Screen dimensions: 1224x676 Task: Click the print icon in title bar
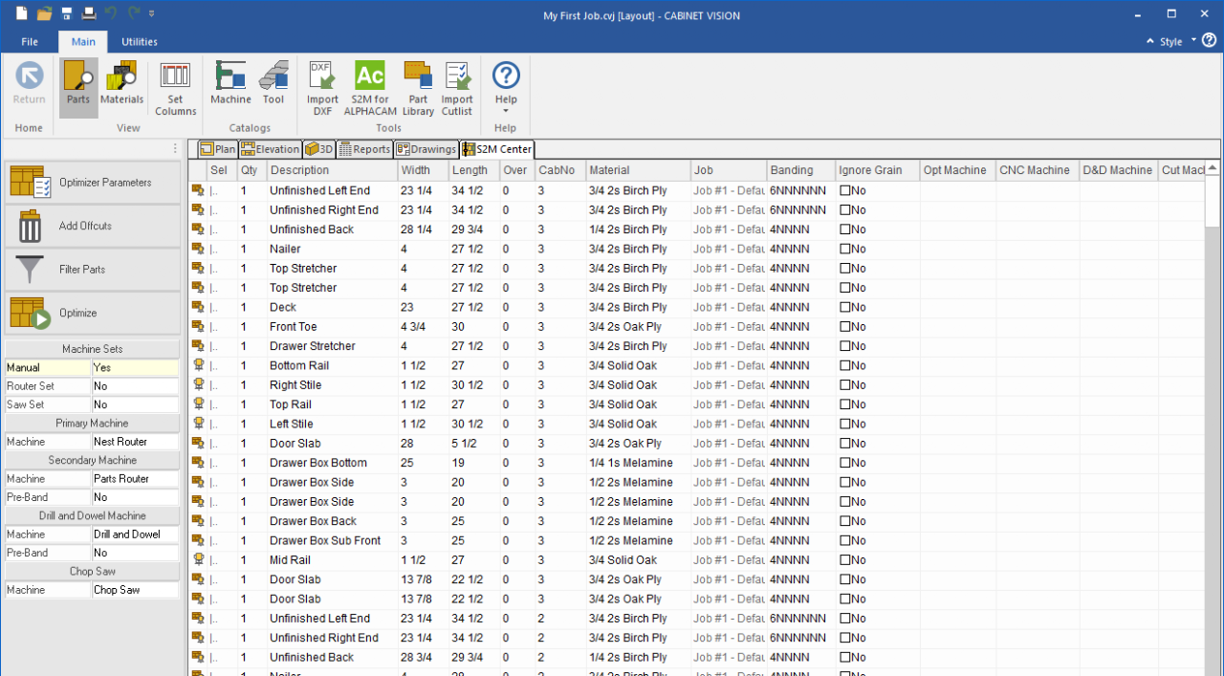click(88, 13)
